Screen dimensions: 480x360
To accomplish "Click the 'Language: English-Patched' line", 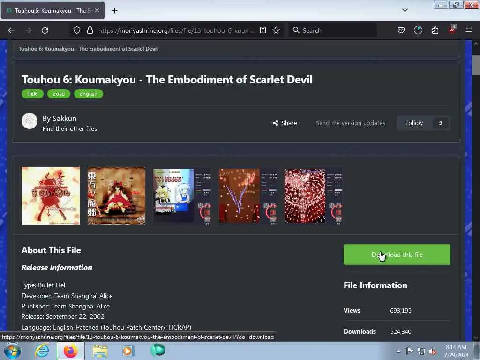I will click(x=106, y=327).
